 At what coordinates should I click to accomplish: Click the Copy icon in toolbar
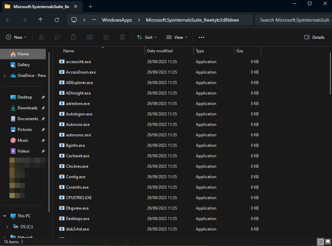click(x=57, y=37)
